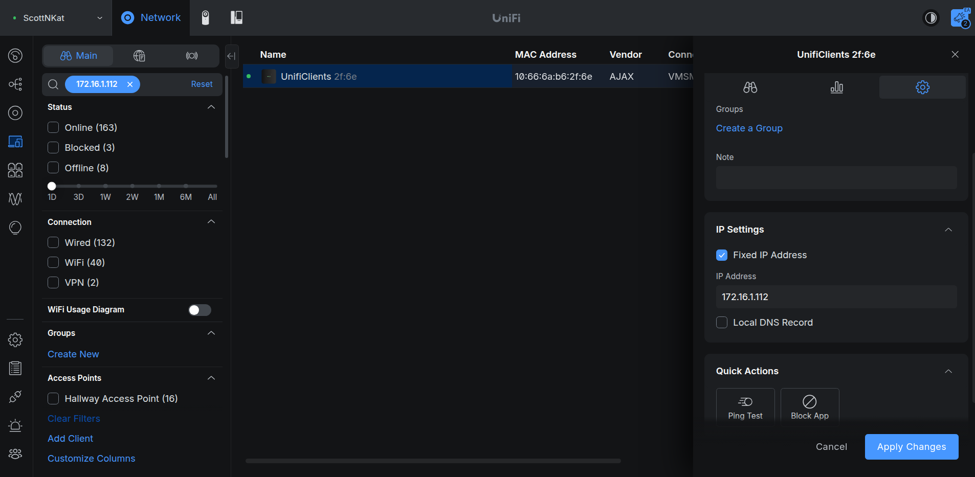The height and width of the screenshot is (477, 975).
Task: Set time range slider to 1W
Action: pyautogui.click(x=105, y=186)
